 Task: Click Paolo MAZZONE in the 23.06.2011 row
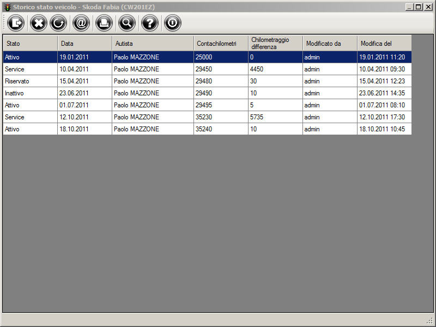pyautogui.click(x=153, y=93)
